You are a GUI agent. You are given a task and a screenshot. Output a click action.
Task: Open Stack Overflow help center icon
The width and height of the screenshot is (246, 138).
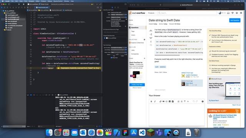237,13
